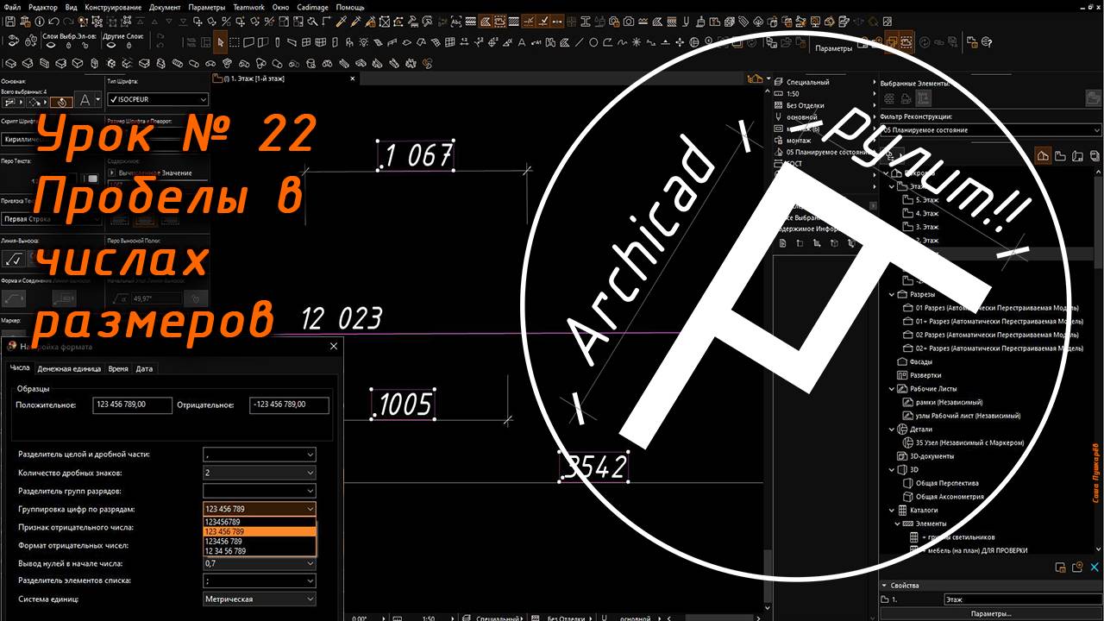Click the Параметры... button at bottom right

(990, 613)
